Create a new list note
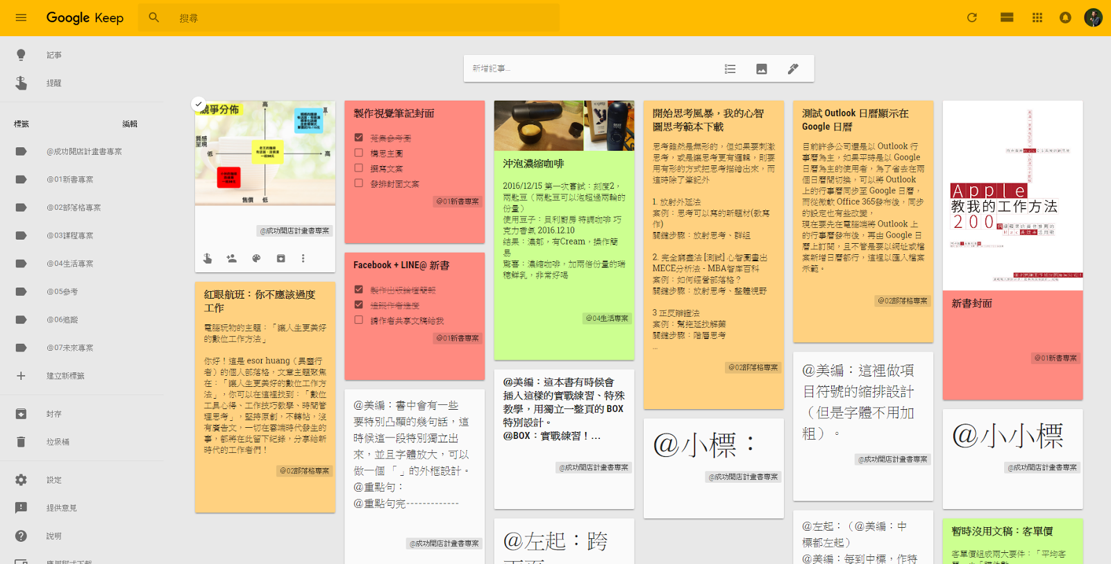Viewport: 1111px width, 564px height. pyautogui.click(x=730, y=69)
